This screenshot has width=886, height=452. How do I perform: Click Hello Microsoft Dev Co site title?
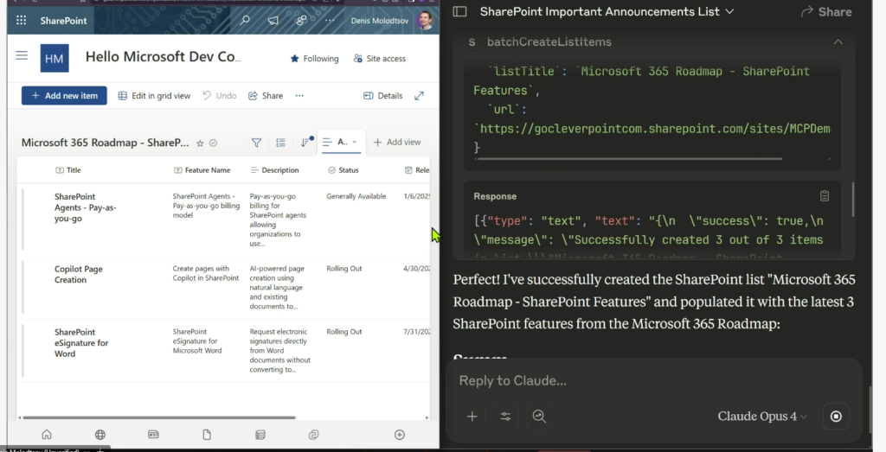coord(163,56)
